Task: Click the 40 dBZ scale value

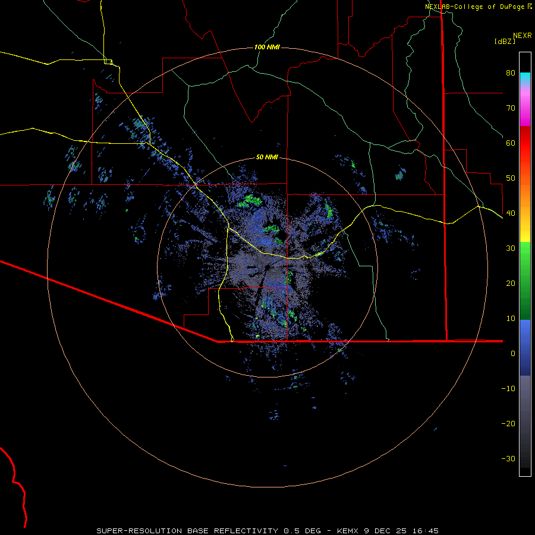Action: [511, 213]
